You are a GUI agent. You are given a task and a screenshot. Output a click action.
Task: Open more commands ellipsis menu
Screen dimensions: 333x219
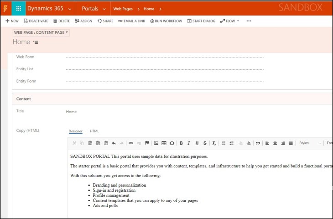pyautogui.click(x=249, y=21)
